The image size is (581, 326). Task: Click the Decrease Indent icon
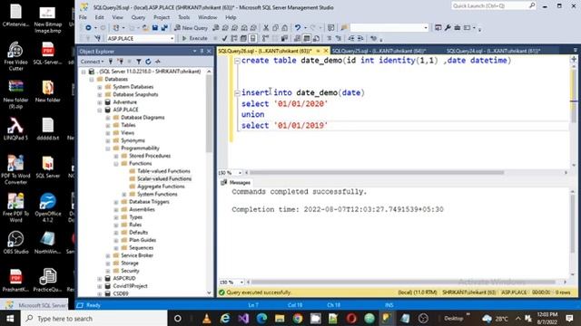(x=351, y=38)
